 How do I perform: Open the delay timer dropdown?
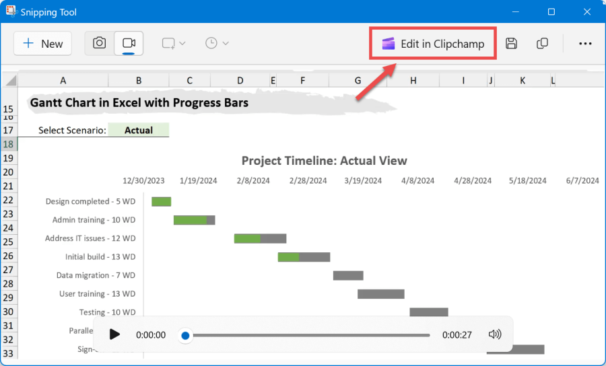pos(217,43)
